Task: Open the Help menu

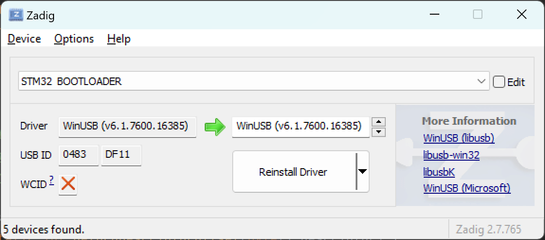Action: click(119, 38)
